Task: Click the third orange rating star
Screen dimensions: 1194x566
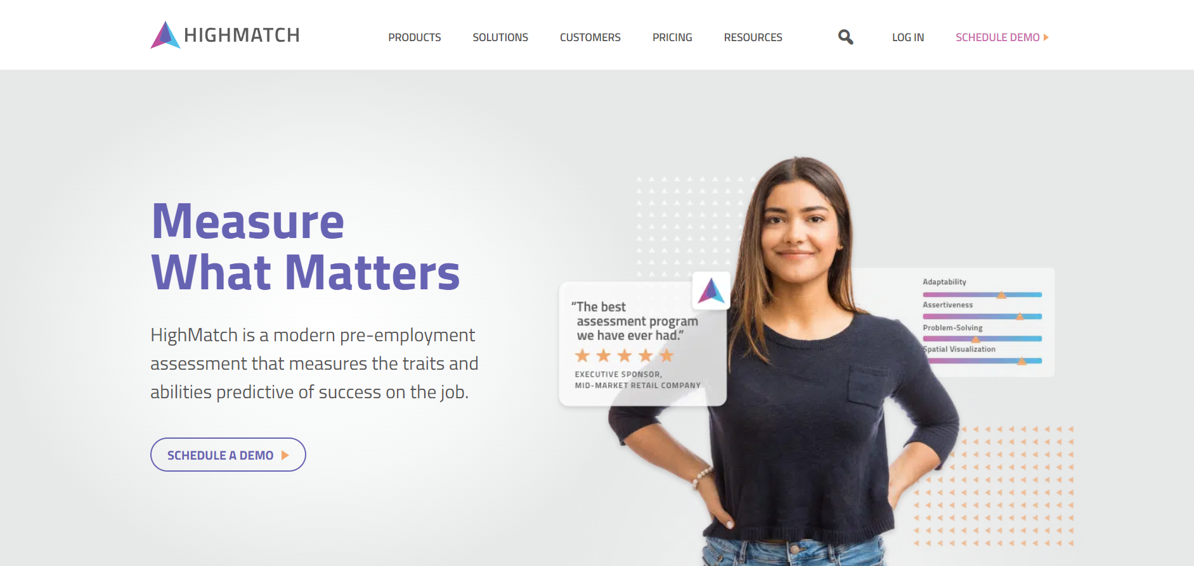Action: click(x=625, y=356)
